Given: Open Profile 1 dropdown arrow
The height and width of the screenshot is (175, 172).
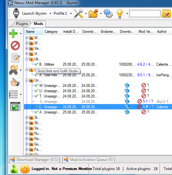Looking at the screenshot, I should (x=71, y=14).
